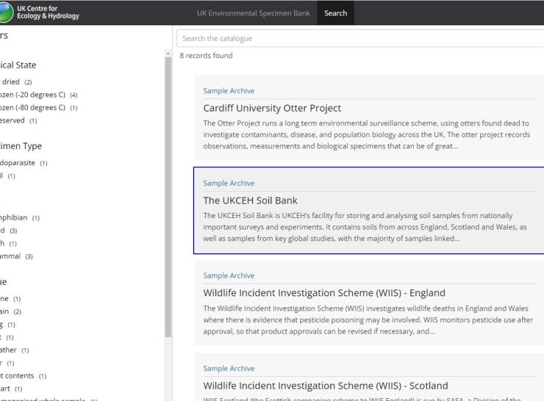Viewport: 544px width, 401px height.
Task: Open The UKCEH Soil Bank record
Action: 250,201
